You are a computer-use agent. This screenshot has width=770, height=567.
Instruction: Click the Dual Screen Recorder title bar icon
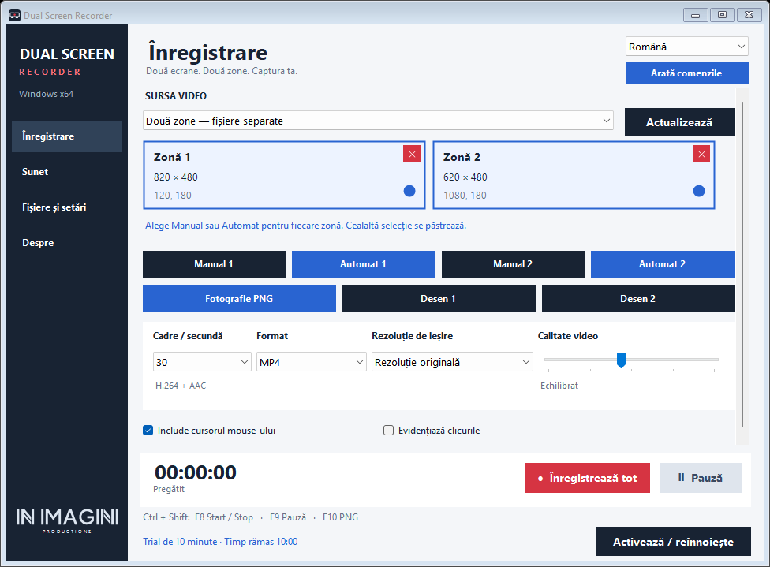coord(14,15)
